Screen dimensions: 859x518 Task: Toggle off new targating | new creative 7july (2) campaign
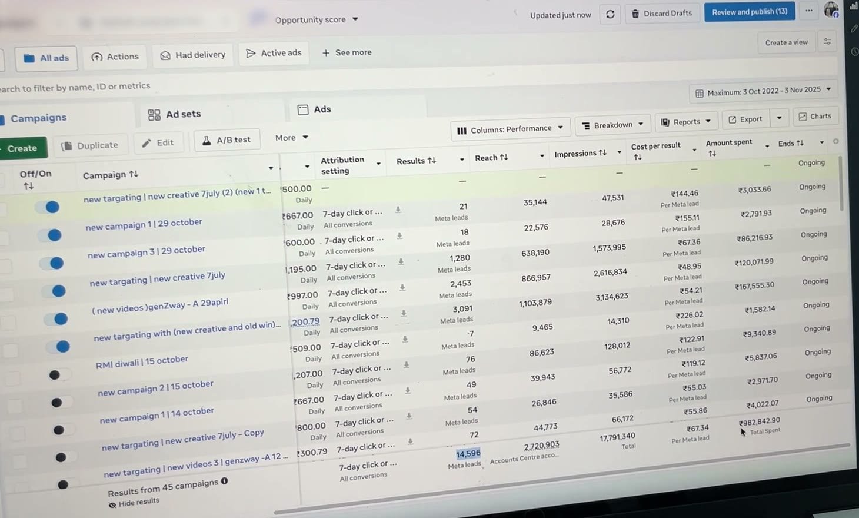tap(48, 207)
